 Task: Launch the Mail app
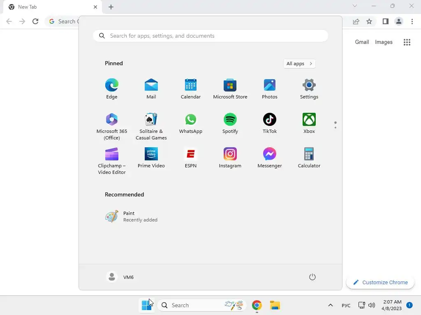(x=151, y=89)
